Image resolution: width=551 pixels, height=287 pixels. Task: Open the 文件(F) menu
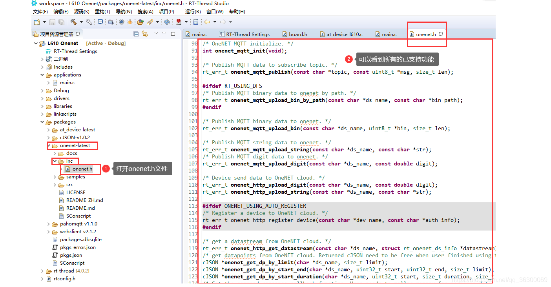click(40, 12)
